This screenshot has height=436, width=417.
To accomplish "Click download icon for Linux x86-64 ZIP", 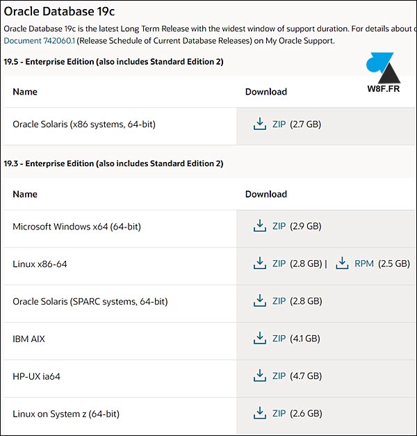I will (260, 263).
